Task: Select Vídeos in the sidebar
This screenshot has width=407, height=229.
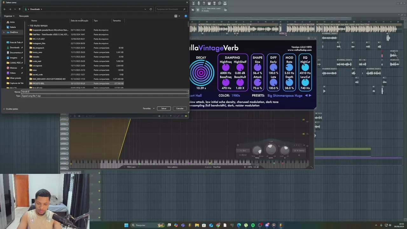Action: 13,73
